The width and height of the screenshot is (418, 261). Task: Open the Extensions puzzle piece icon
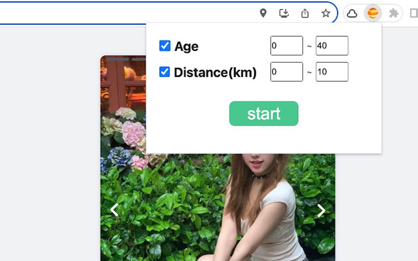[393, 13]
